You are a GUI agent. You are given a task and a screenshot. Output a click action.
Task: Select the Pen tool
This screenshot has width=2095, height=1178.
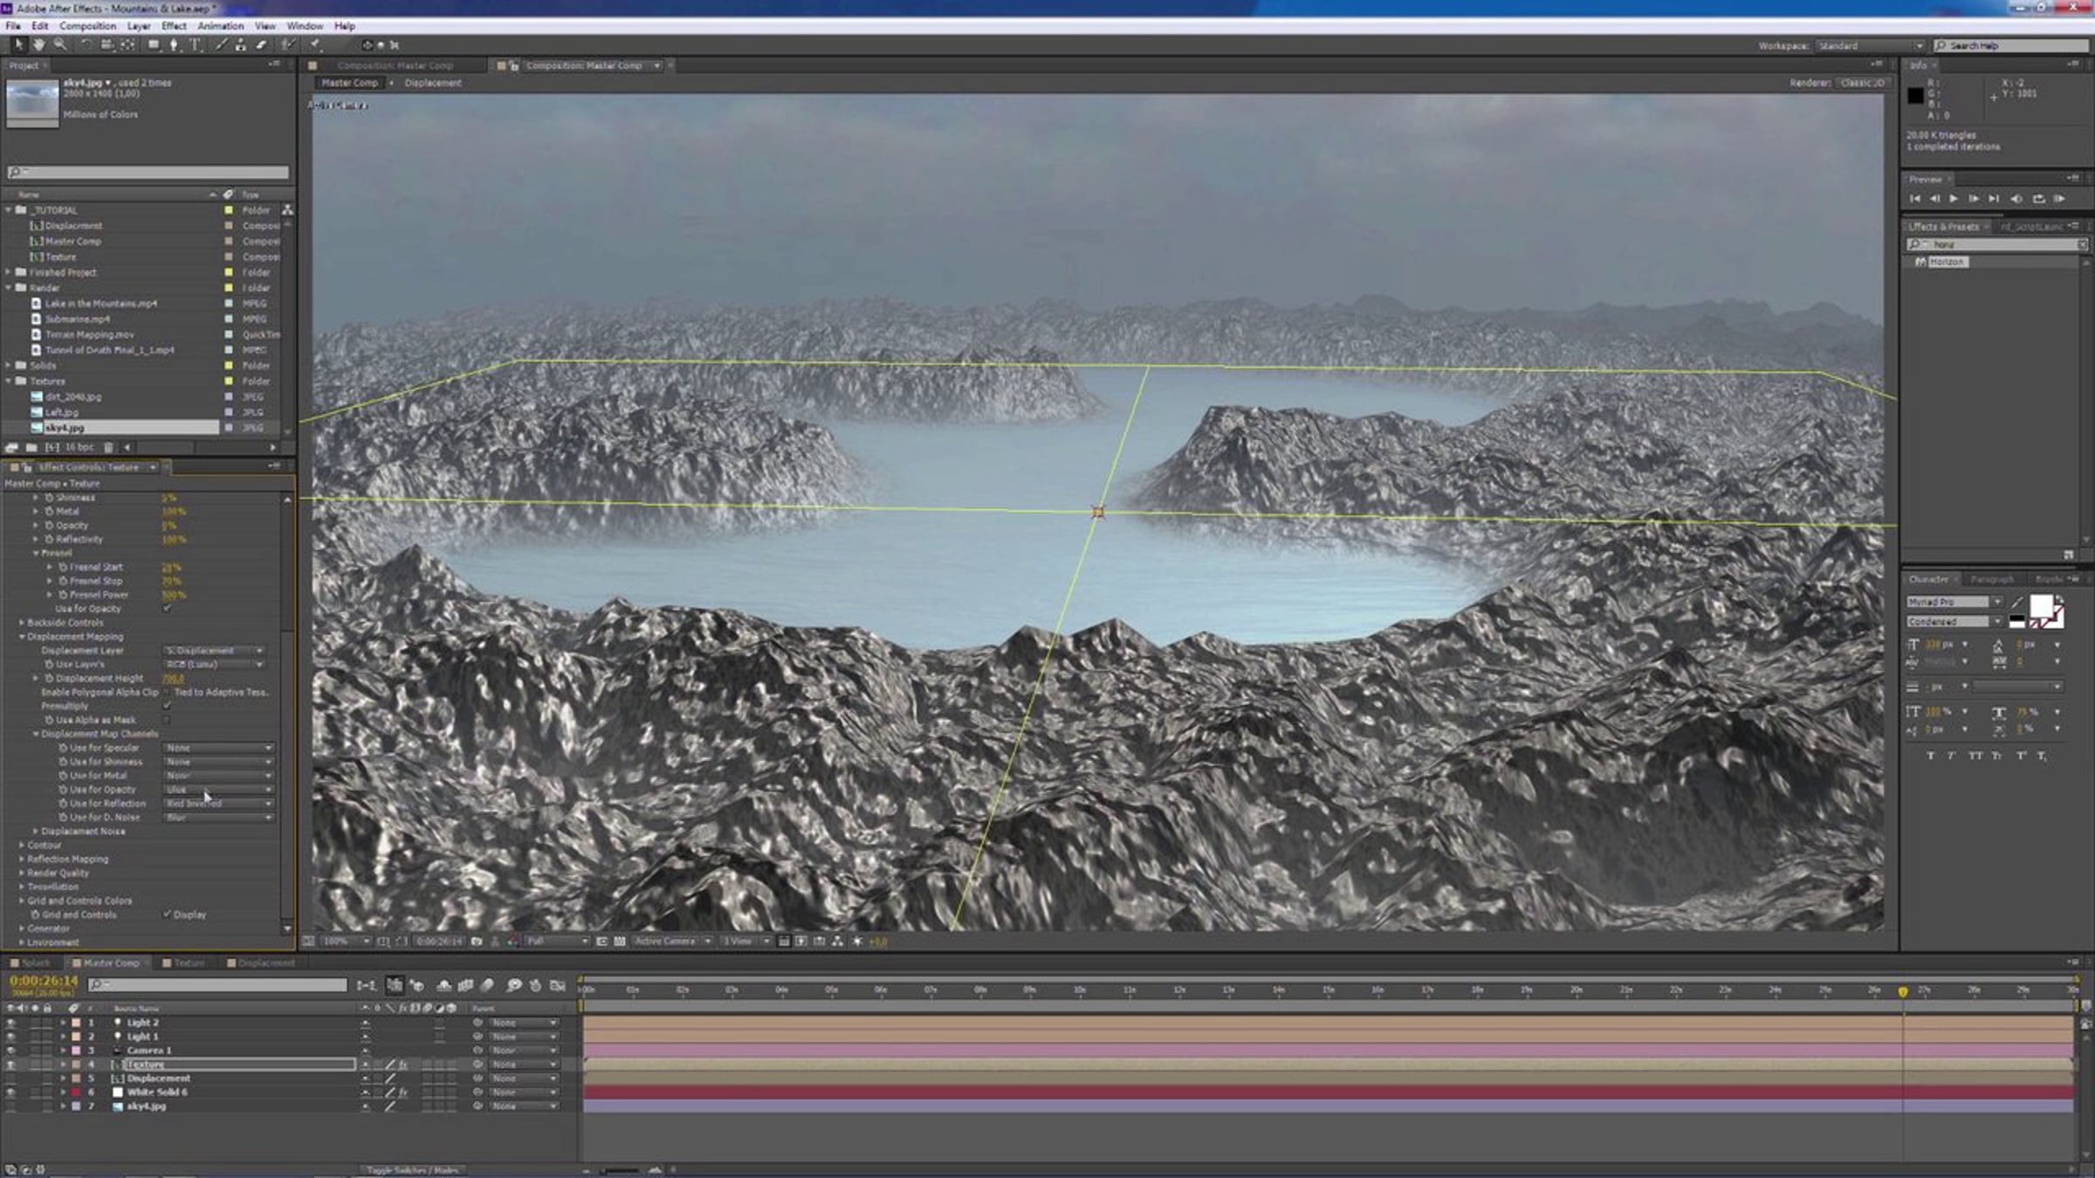click(174, 45)
